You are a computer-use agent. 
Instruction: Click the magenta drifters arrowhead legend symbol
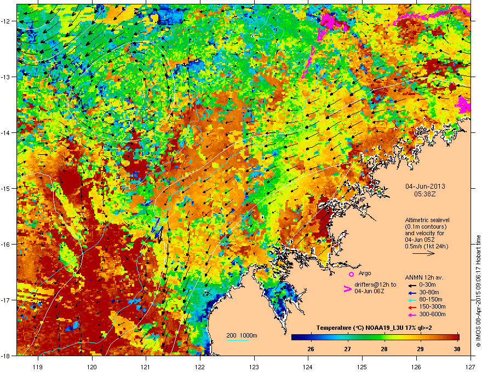(347, 289)
